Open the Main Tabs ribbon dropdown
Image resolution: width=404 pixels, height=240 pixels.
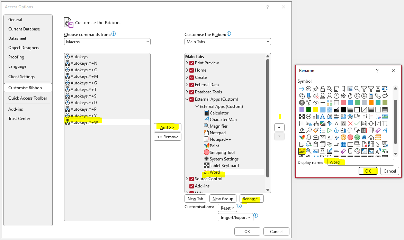point(228,42)
